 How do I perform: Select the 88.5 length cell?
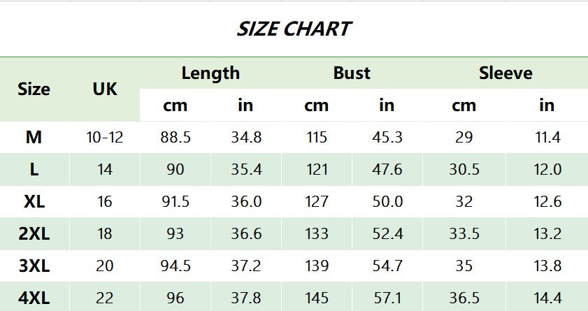(x=175, y=137)
